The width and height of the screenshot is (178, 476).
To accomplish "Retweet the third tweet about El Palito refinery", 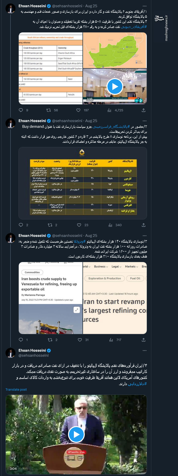I will [50, 340].
